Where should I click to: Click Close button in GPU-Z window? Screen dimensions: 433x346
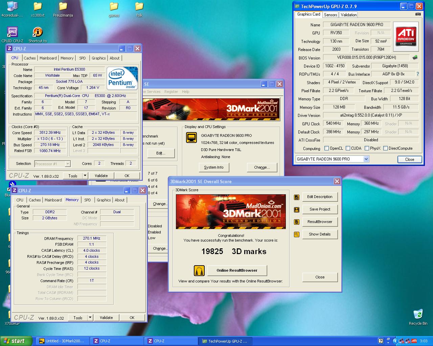coord(410,159)
